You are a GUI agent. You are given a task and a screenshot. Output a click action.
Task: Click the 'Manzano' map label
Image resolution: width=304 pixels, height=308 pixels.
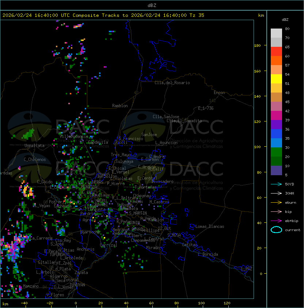[31, 286]
